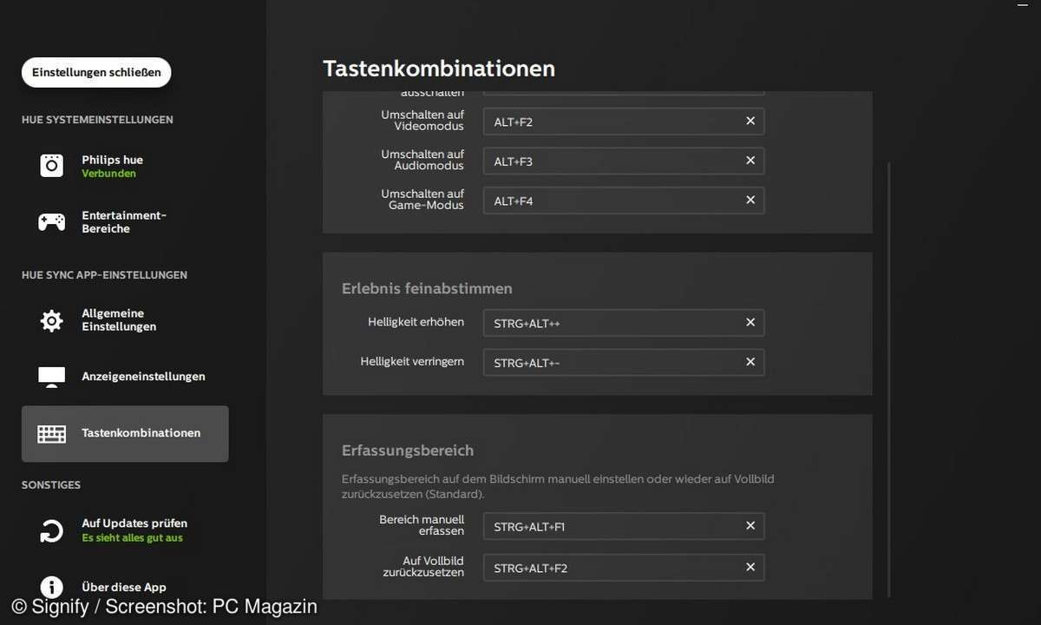Screen dimensions: 1041x625
Task: Click the Bereich manuell erfassen label
Action: [422, 525]
